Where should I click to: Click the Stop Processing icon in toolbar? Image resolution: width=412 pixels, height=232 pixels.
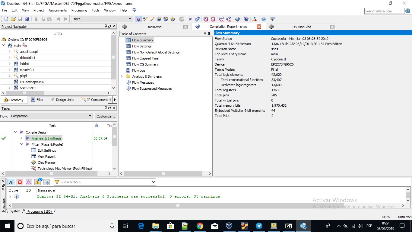[181, 19]
